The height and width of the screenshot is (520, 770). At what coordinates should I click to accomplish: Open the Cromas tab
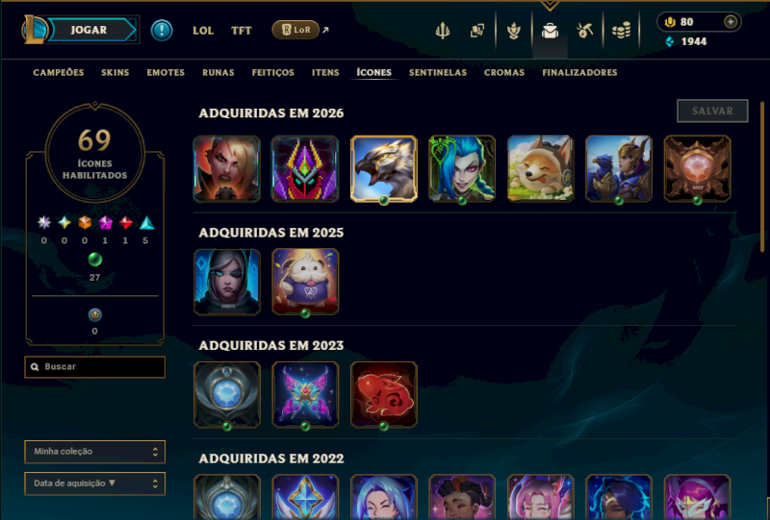pos(504,73)
